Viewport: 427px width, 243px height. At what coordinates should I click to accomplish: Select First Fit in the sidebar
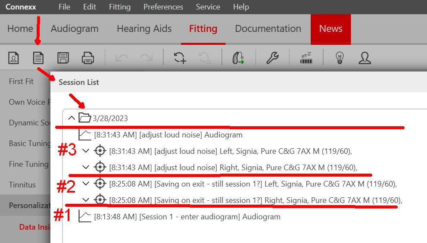click(x=21, y=81)
